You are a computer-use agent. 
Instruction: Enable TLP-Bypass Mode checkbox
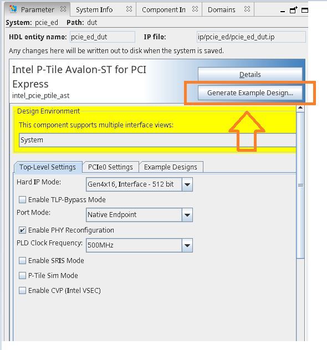[22, 199]
